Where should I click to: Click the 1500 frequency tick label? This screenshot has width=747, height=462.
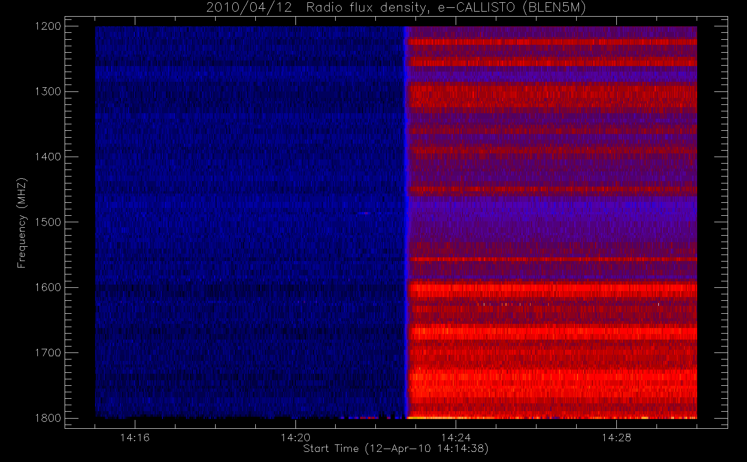tap(48, 222)
